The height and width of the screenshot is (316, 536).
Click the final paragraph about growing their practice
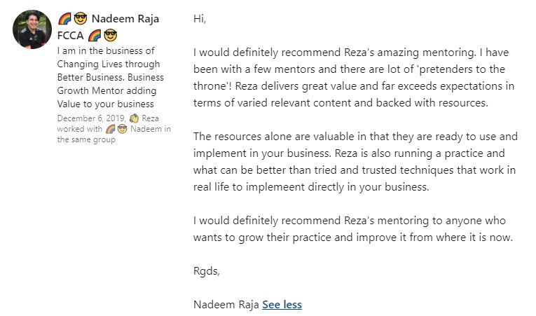coord(354,229)
